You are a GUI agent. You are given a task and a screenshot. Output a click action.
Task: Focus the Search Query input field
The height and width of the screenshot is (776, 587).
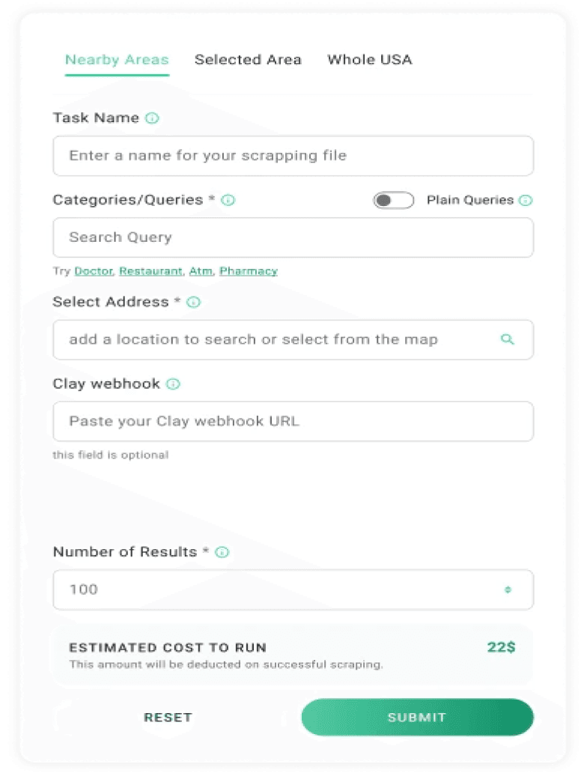coord(293,237)
